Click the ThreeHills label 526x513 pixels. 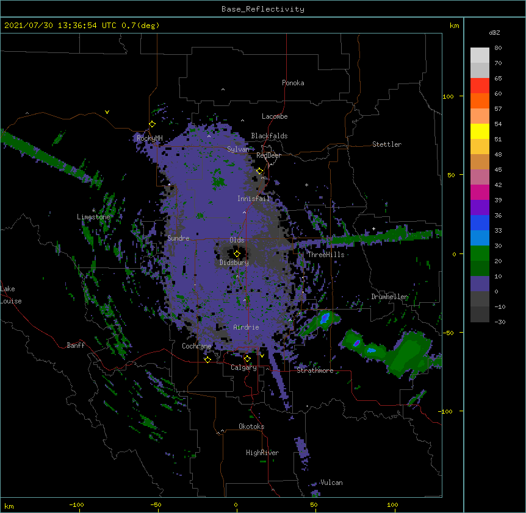pos(326,255)
